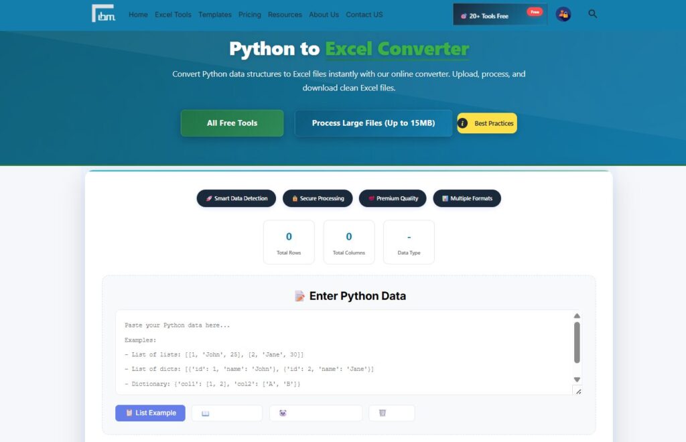Open the Excel Tools menu

[x=173, y=14]
